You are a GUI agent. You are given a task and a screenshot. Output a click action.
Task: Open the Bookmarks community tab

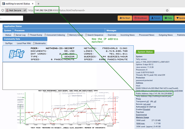(x=40, y=43)
